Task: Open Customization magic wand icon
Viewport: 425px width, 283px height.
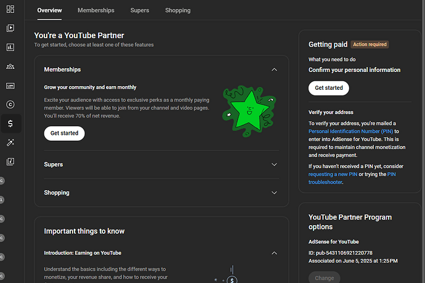Action: 10,143
